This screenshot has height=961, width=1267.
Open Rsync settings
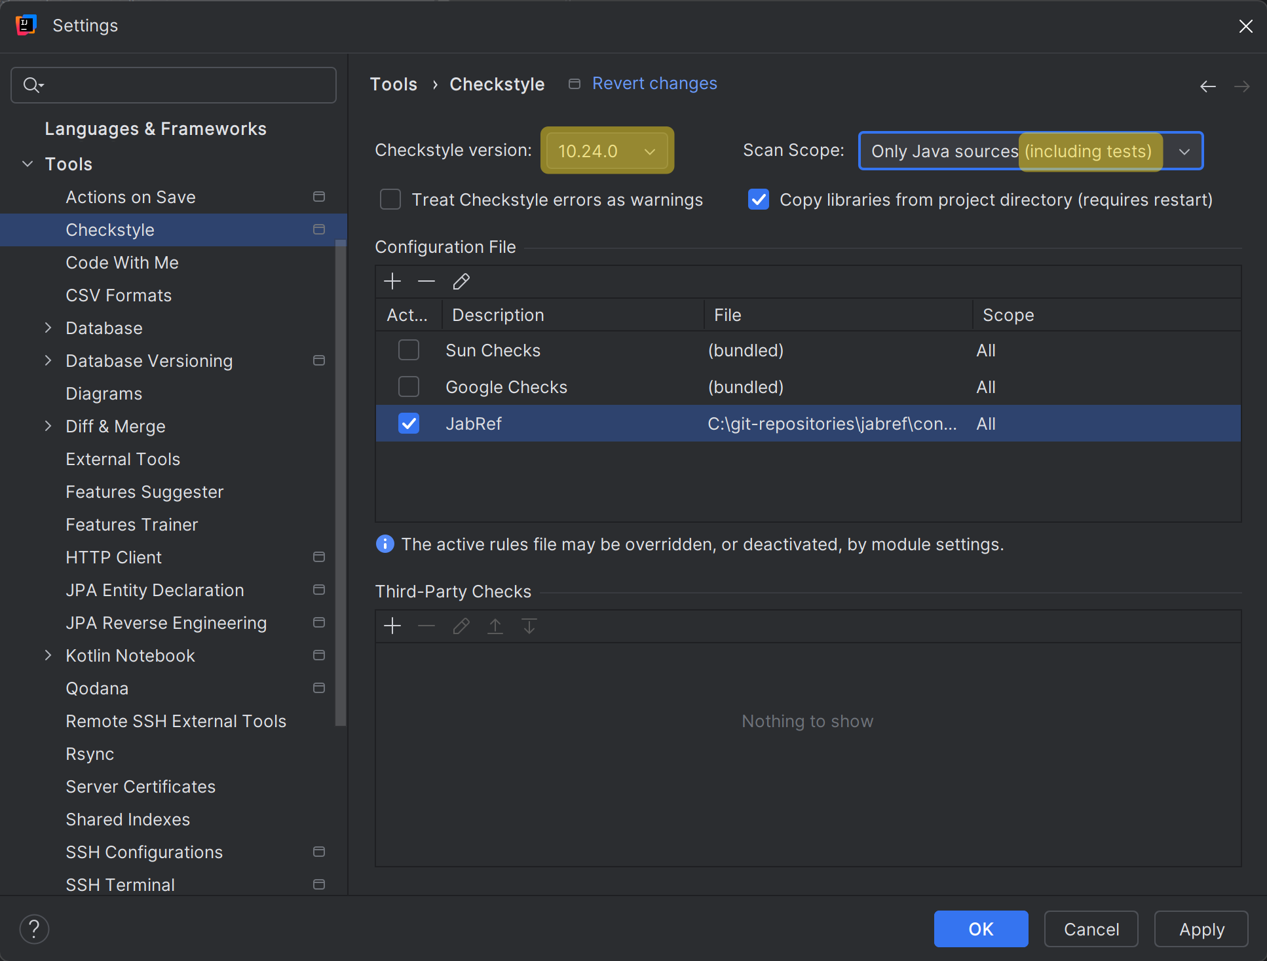[174, 753]
